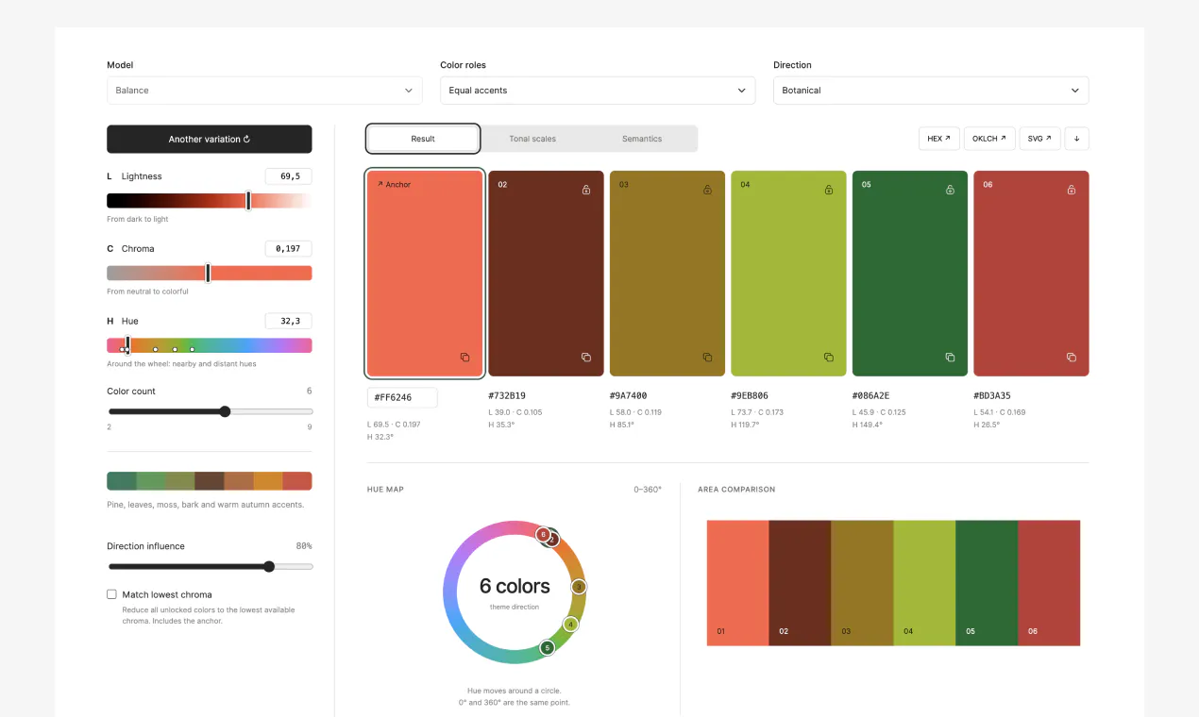Copy color 04 using its copy icon
Viewport: 1199px width, 717px height.
[x=829, y=358]
